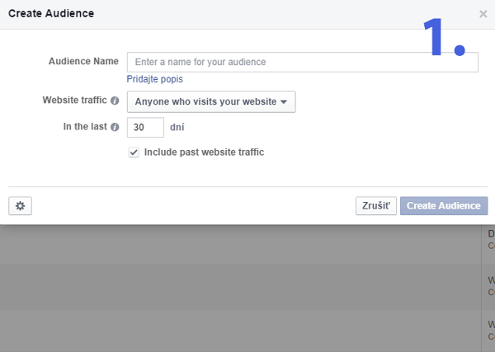Click the In the last label text
The image size is (495, 352).
83,128
